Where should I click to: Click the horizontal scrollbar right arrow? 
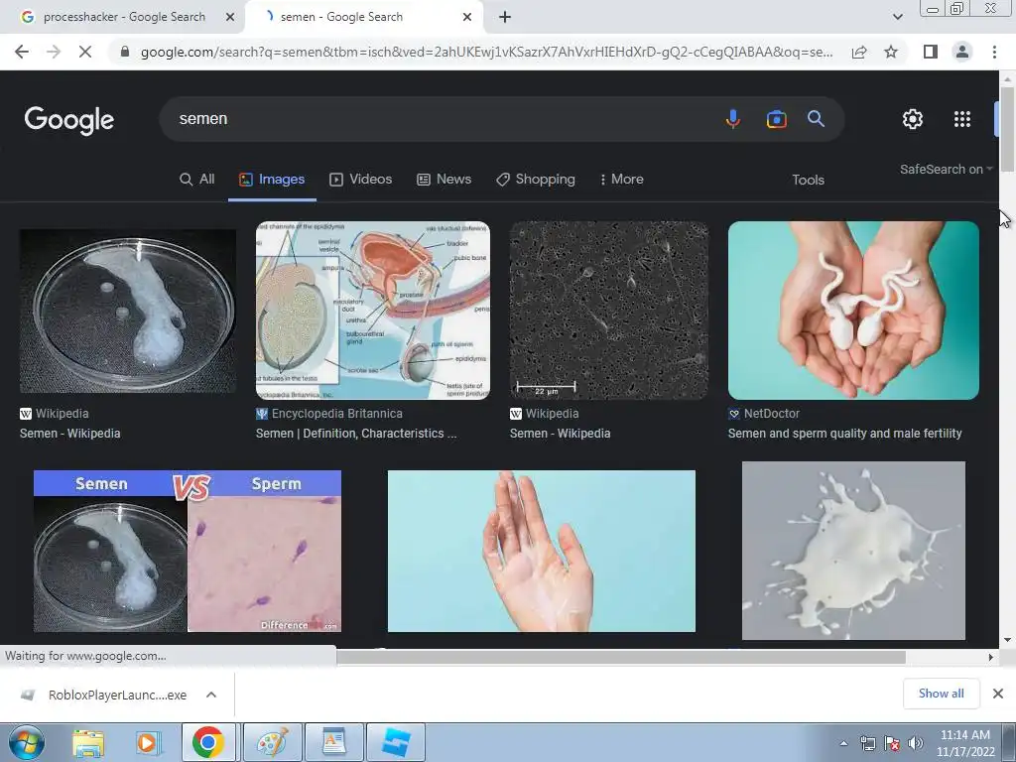pos(991,657)
